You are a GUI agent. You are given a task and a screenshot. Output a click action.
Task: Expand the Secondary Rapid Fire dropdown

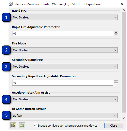point(65,67)
